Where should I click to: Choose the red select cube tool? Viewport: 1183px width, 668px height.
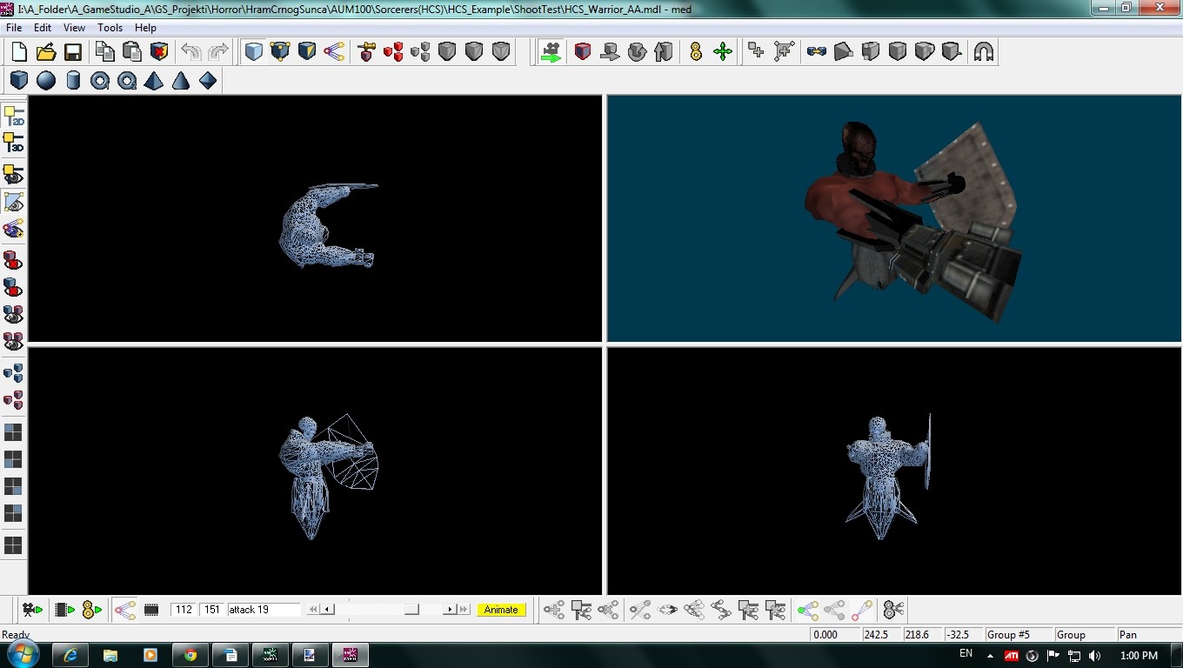(x=583, y=52)
